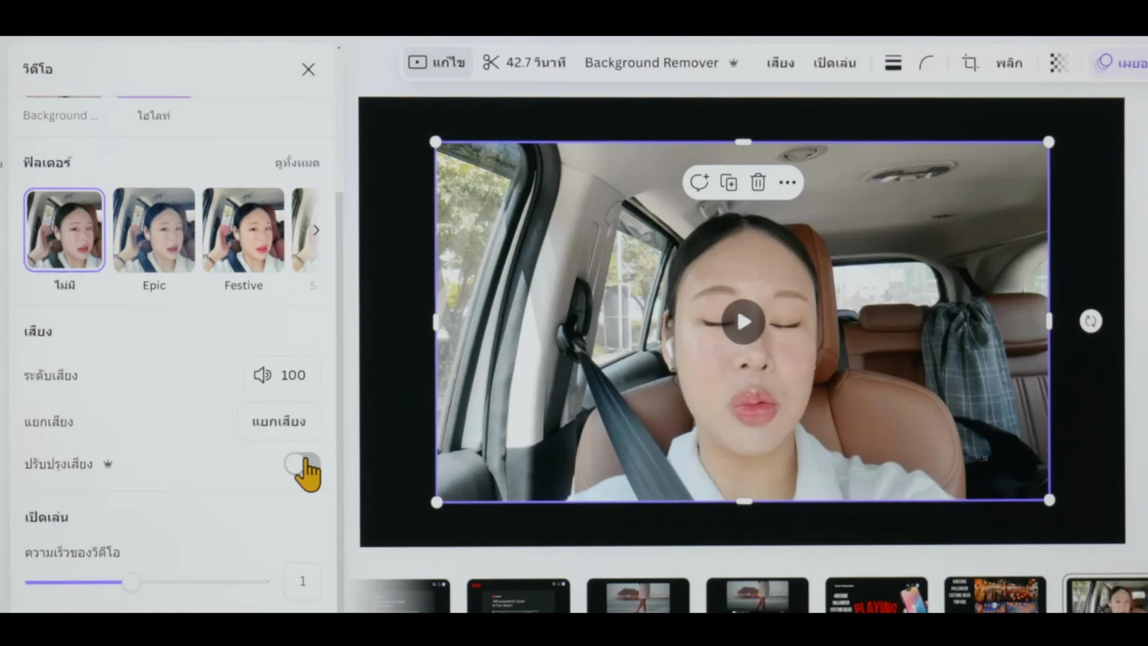Viewport: 1148px width, 646px height.
Task: Play the video using center play button
Action: (743, 322)
